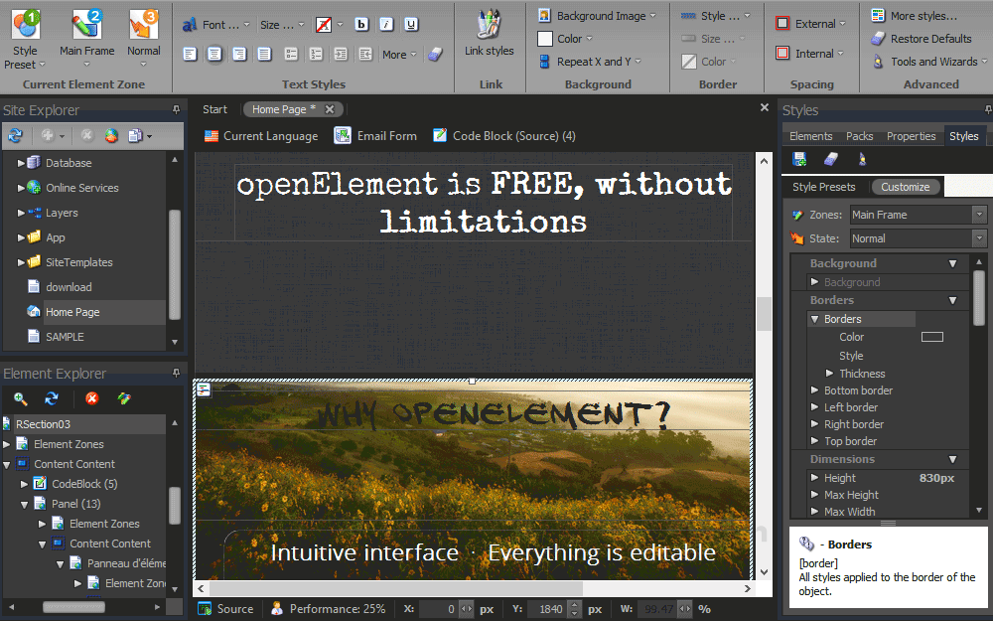Toggle bold text formatting
Screen dimensions: 993x621
click(360, 23)
